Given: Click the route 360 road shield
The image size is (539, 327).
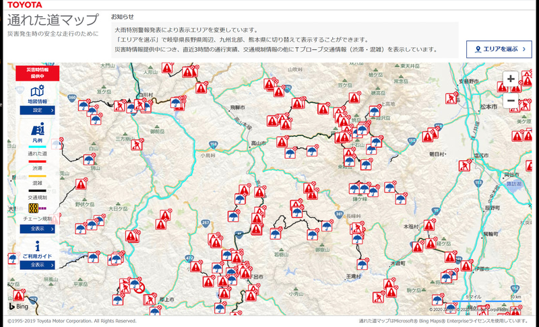Looking at the screenshot, I should pyautogui.click(x=72, y=98).
